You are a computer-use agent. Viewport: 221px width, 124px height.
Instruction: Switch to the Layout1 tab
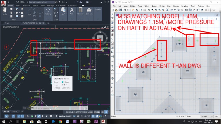pyautogui.click(x=15, y=111)
